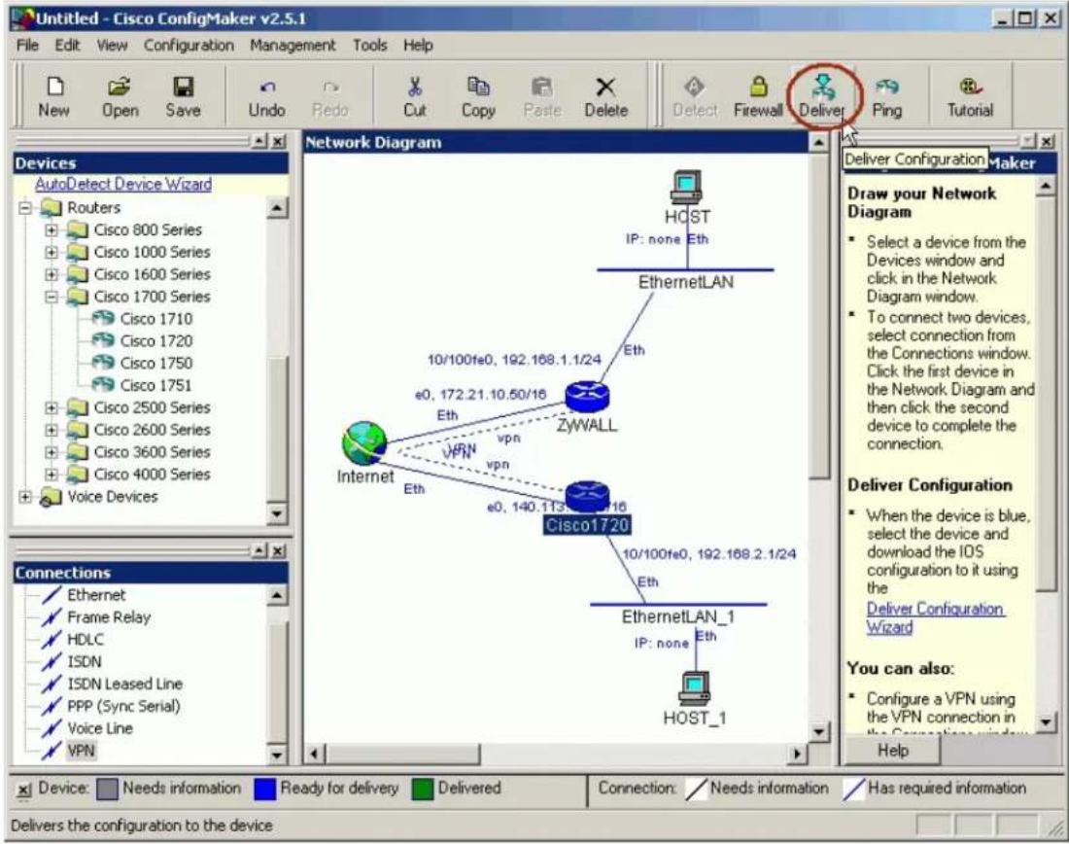This screenshot has height=844, width=1069.
Task: Open the View menu
Action: (112, 45)
